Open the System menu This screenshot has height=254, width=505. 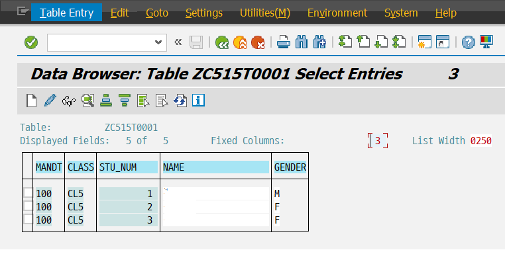401,13
